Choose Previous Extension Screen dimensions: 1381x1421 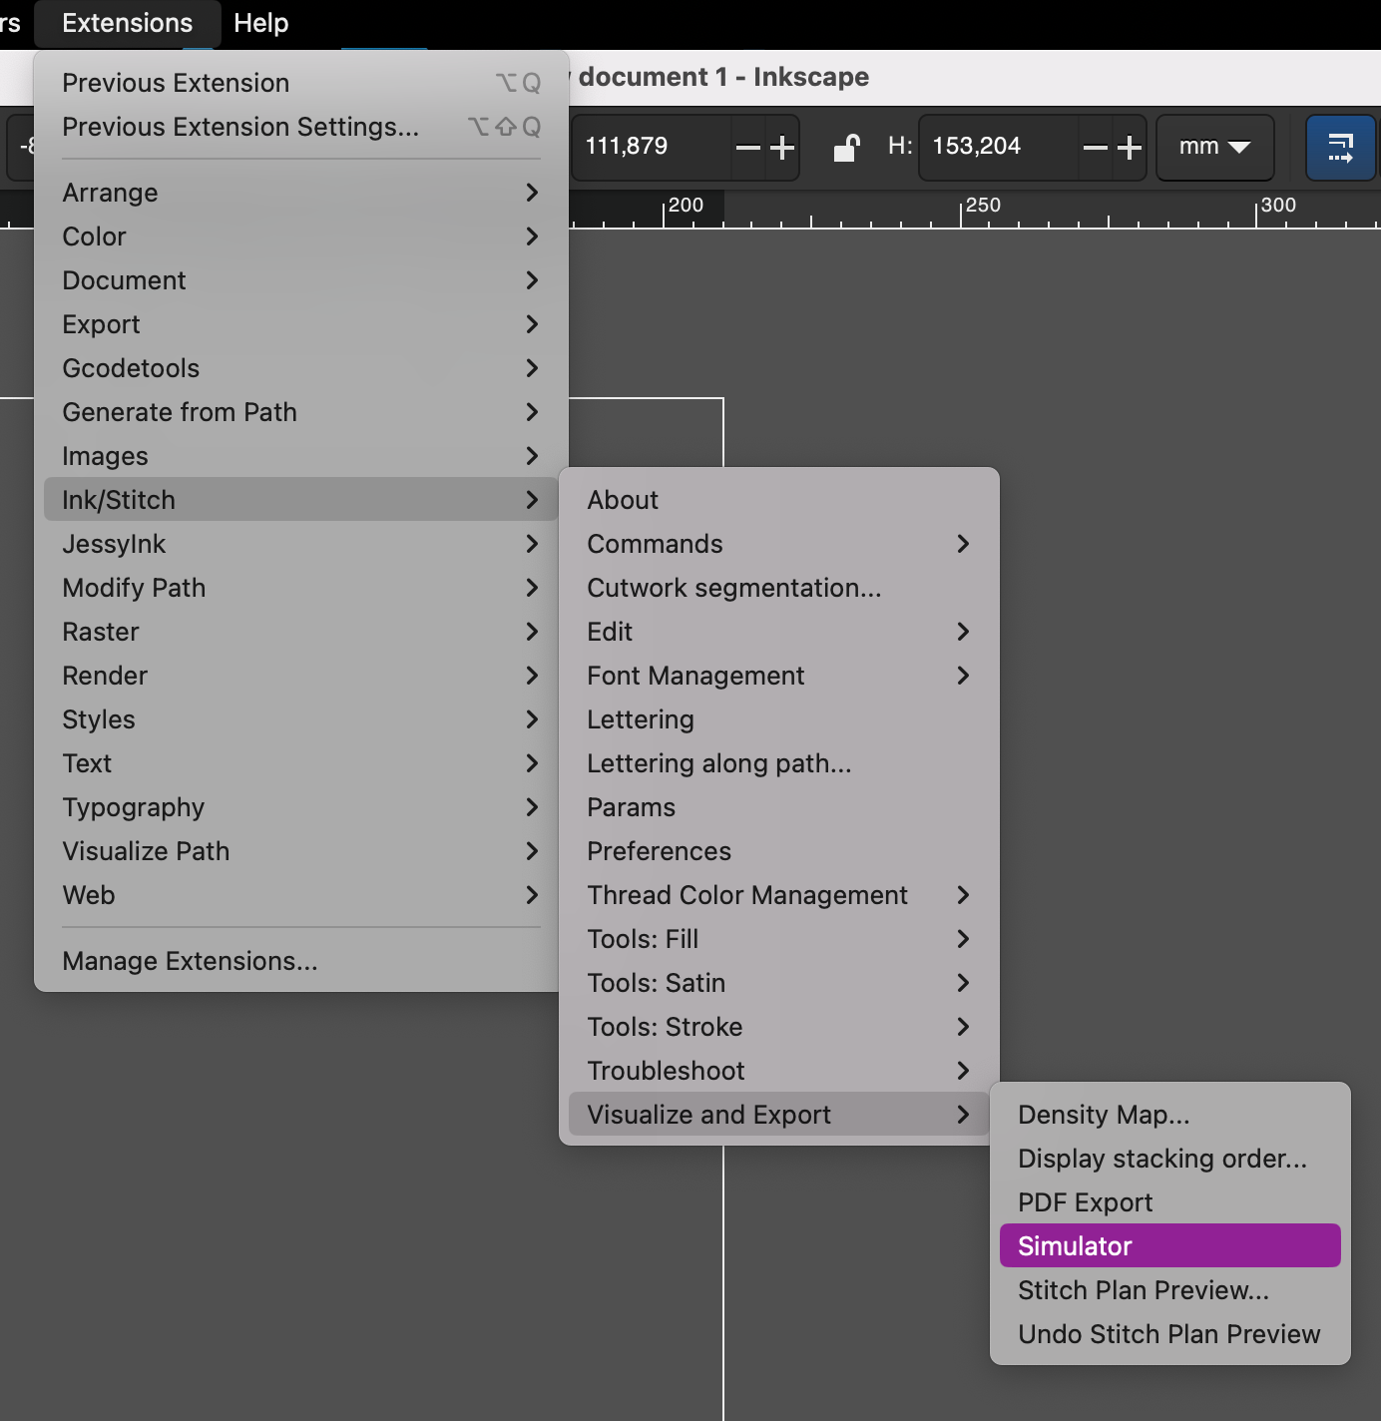(x=301, y=83)
